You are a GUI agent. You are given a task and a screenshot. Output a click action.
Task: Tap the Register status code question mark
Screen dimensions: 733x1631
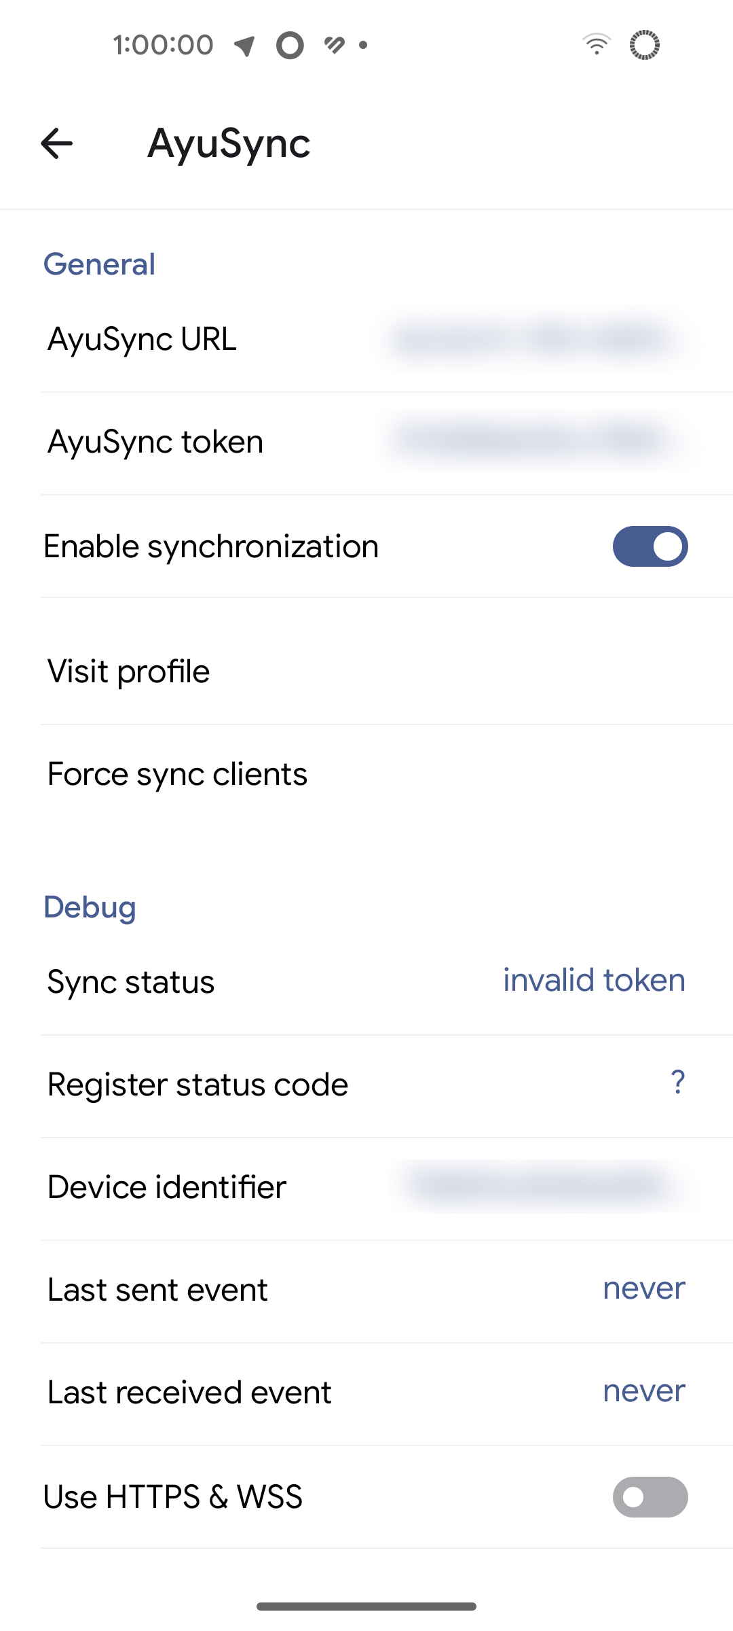tap(677, 1082)
